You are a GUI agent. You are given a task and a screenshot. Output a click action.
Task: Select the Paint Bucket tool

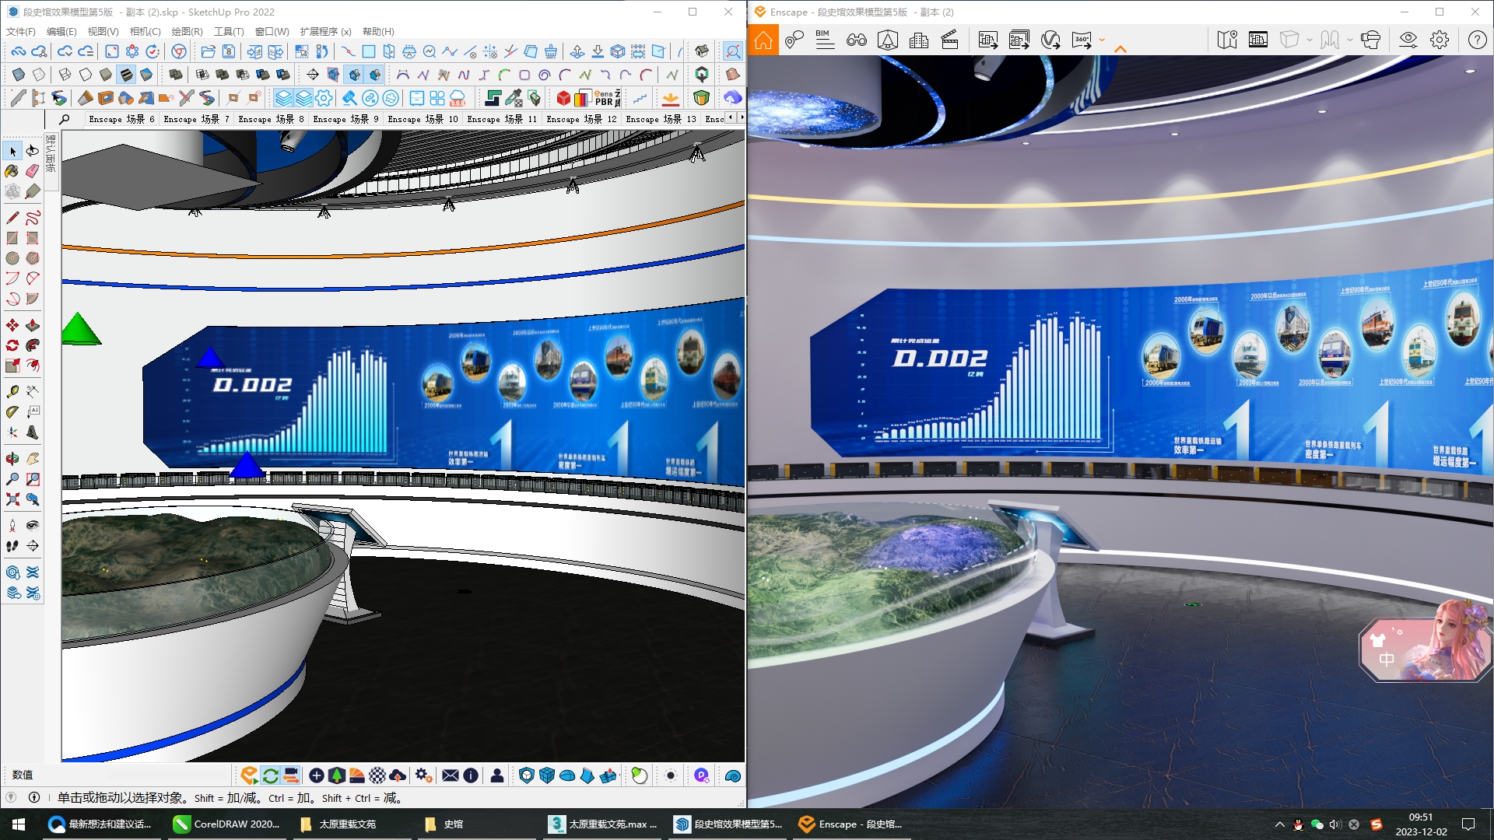click(12, 171)
